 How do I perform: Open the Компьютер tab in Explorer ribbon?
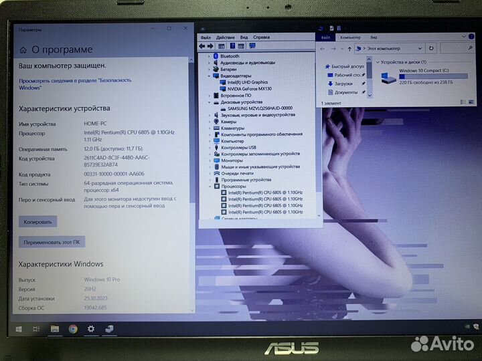(350, 37)
